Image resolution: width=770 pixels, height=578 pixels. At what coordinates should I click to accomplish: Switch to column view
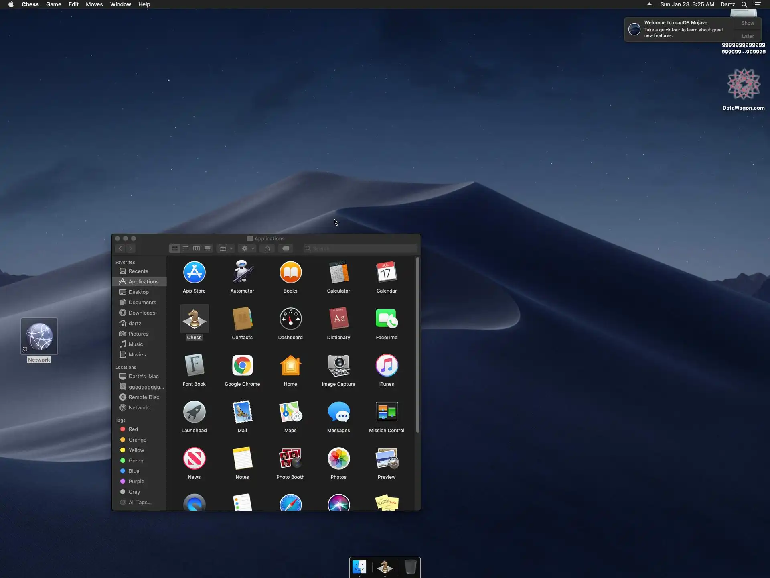pyautogui.click(x=197, y=248)
